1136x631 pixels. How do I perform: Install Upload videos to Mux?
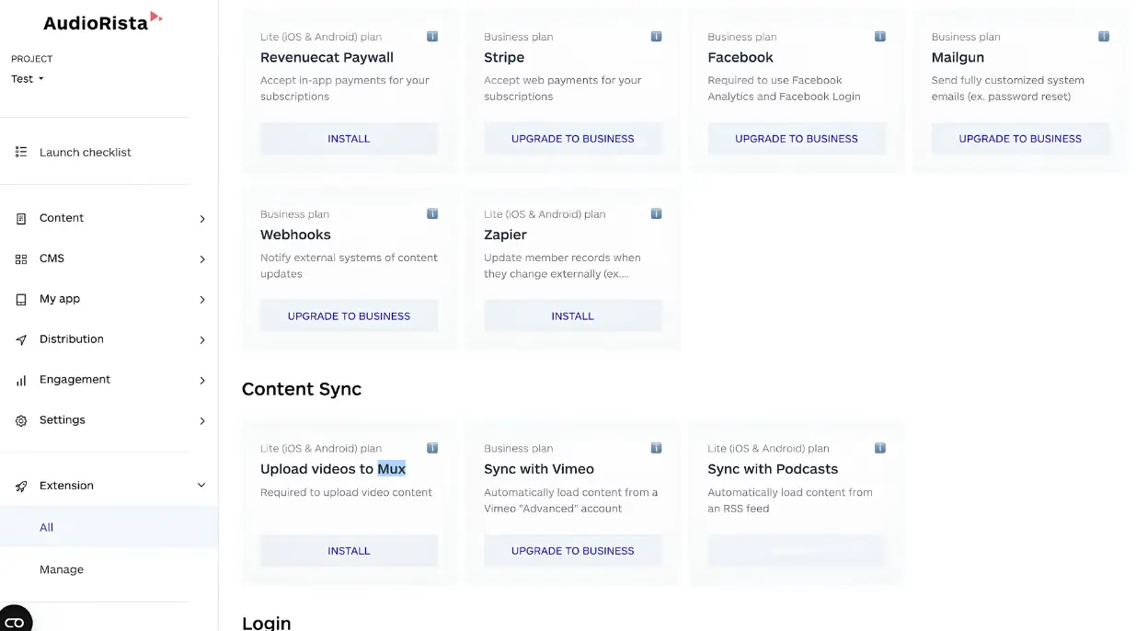349,551
